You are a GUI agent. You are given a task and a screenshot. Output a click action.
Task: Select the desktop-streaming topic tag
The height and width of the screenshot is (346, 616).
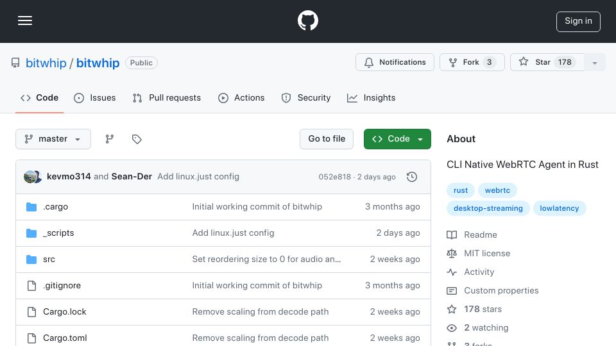488,208
